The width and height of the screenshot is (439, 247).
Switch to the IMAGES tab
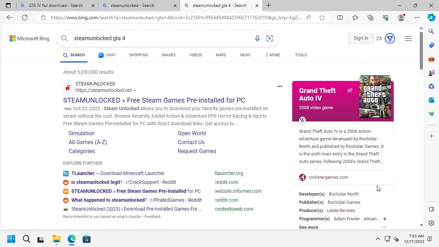click(x=169, y=55)
